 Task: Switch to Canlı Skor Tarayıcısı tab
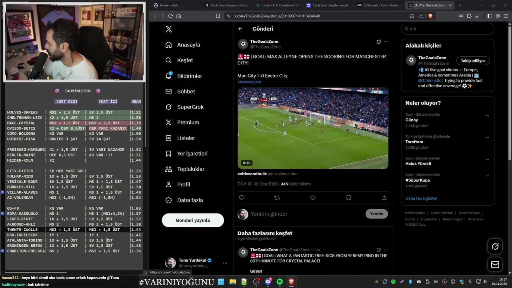pyautogui.click(x=226, y=5)
